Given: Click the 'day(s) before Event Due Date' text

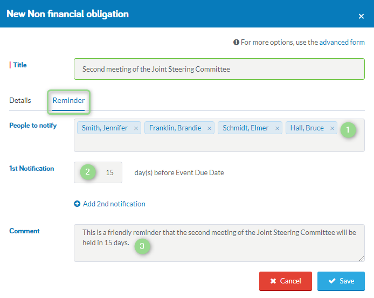Looking at the screenshot, I should [179, 173].
